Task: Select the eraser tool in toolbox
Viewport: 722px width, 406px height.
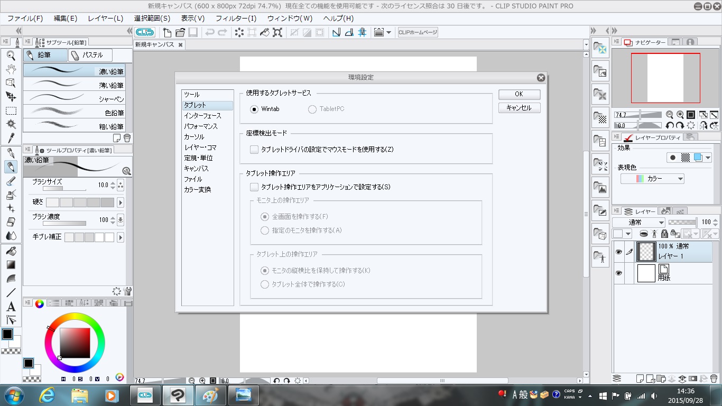Action: click(11, 222)
